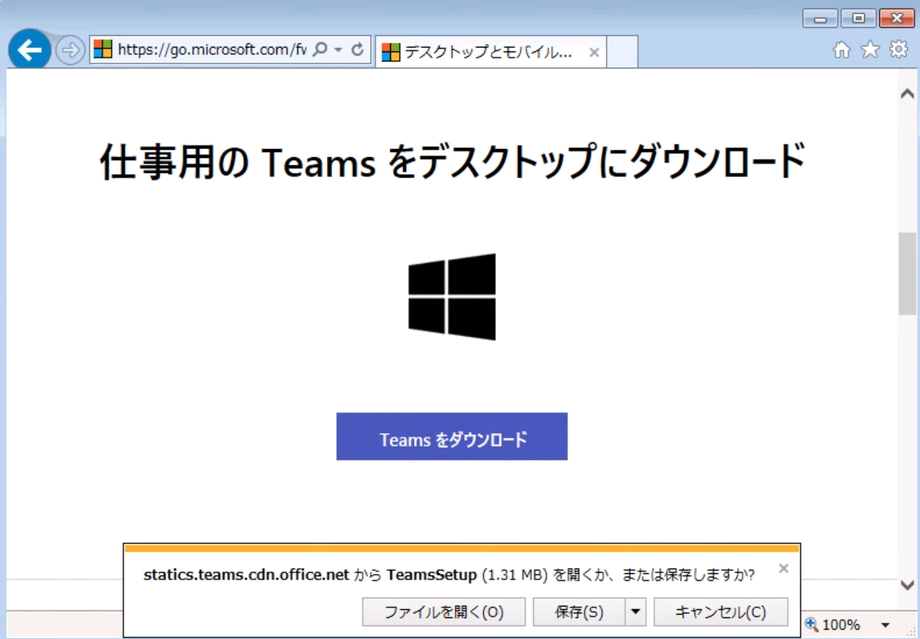Open the address bar autocomplete dropdown arrow
Screen dimensions: 920x639
pyautogui.click(x=338, y=49)
